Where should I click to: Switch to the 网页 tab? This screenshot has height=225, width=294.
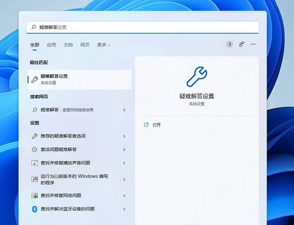click(x=85, y=45)
